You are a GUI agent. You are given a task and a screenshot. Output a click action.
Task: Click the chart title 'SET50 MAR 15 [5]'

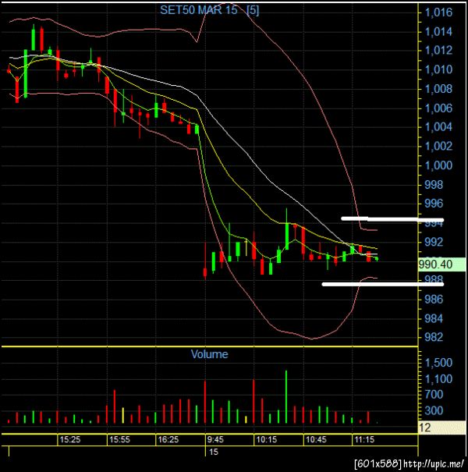[210, 10]
